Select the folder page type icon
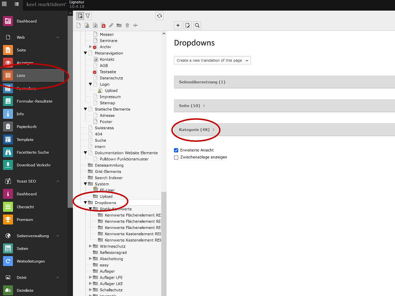This screenshot has width=395, height=296. 119,25
